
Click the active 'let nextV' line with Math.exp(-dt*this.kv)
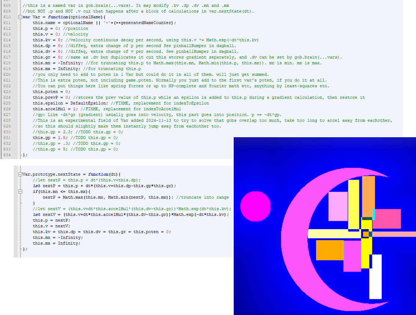tap(131, 214)
